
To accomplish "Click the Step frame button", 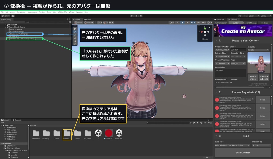I will coord(141,16).
